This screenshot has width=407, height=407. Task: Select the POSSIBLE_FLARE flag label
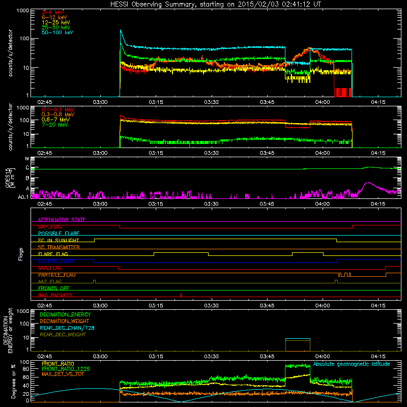tap(59, 234)
